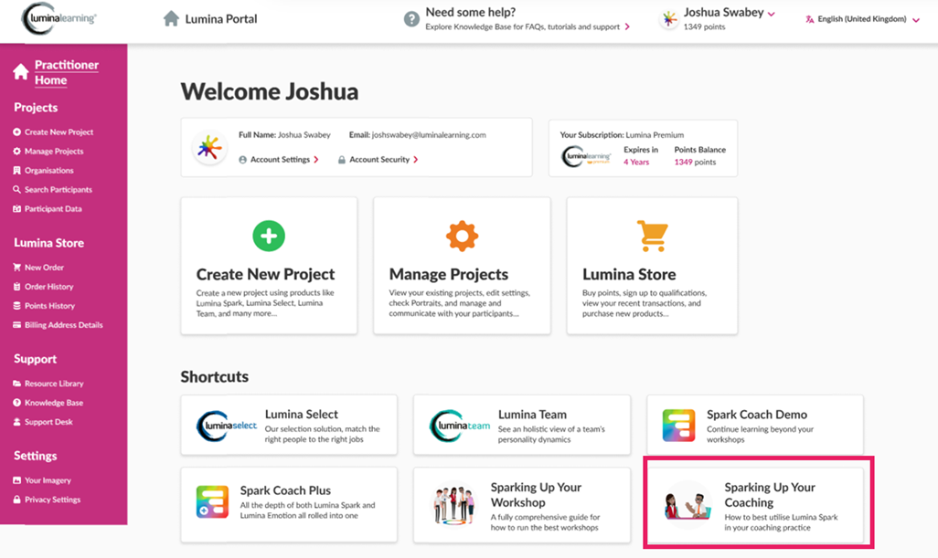Click the Spark Coach Plus app icon
Screen dimensions: 938x558
(212, 501)
